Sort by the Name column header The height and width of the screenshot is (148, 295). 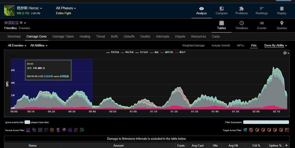pos(33,145)
